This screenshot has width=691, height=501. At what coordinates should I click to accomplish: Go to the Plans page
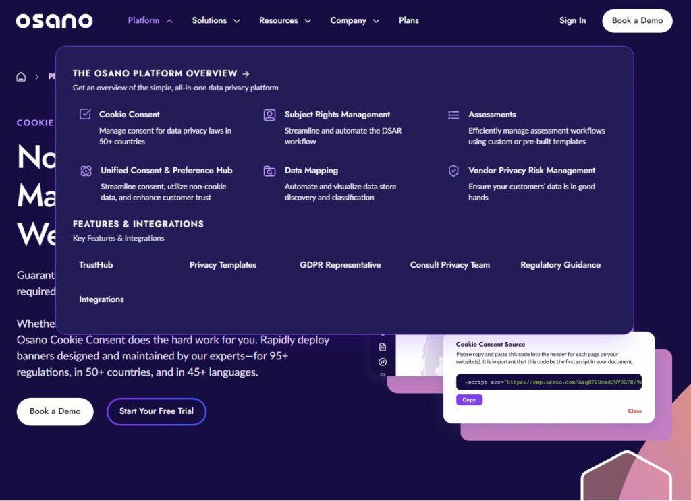click(x=408, y=20)
